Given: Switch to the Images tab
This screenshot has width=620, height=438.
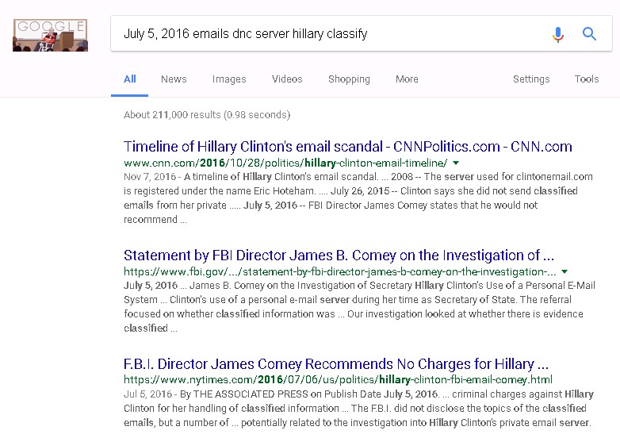Looking at the screenshot, I should [x=229, y=79].
